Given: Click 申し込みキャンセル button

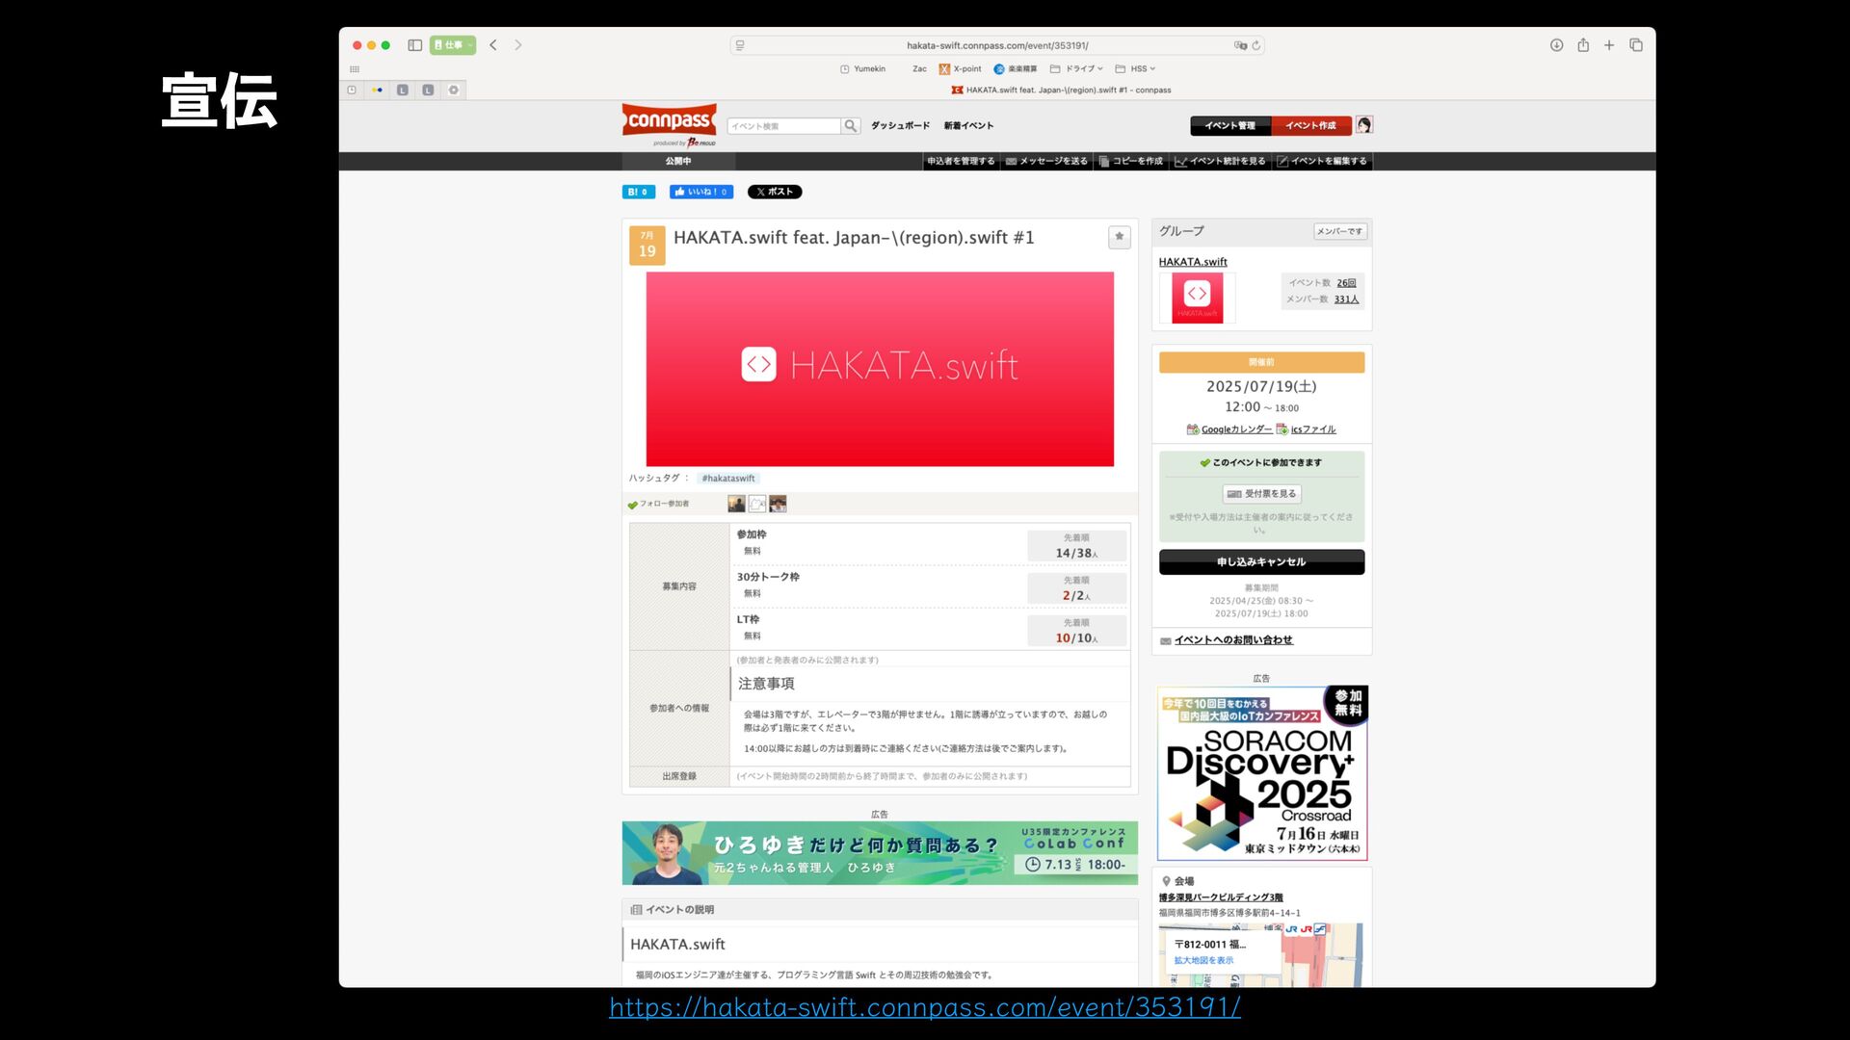Looking at the screenshot, I should (x=1261, y=562).
